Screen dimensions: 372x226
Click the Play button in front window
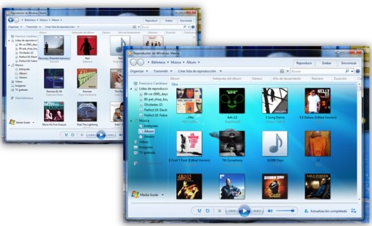pyautogui.click(x=244, y=211)
